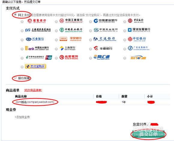The width and height of the screenshot is (174, 141).
Task: Click the 商品清单 section heading
Action: (13, 90)
